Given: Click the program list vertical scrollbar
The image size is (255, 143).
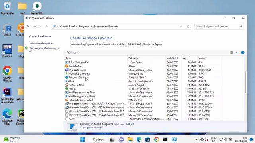Looking at the screenshot, I should click(245, 82).
